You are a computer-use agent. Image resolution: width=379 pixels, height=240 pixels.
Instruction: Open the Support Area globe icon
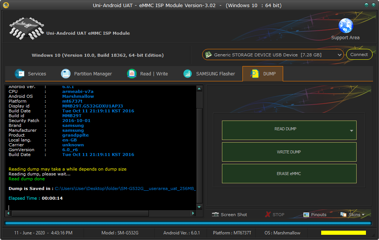coord(346,26)
